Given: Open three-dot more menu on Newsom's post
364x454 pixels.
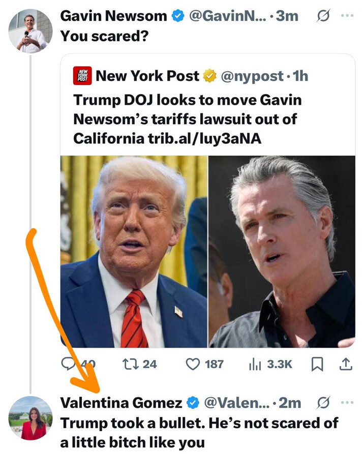Looking at the screenshot, I should pos(347,16).
